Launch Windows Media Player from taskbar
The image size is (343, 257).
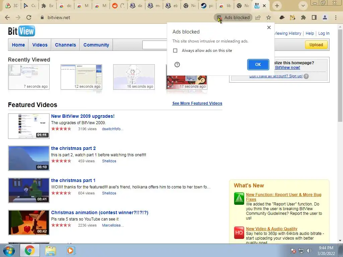(x=71, y=251)
